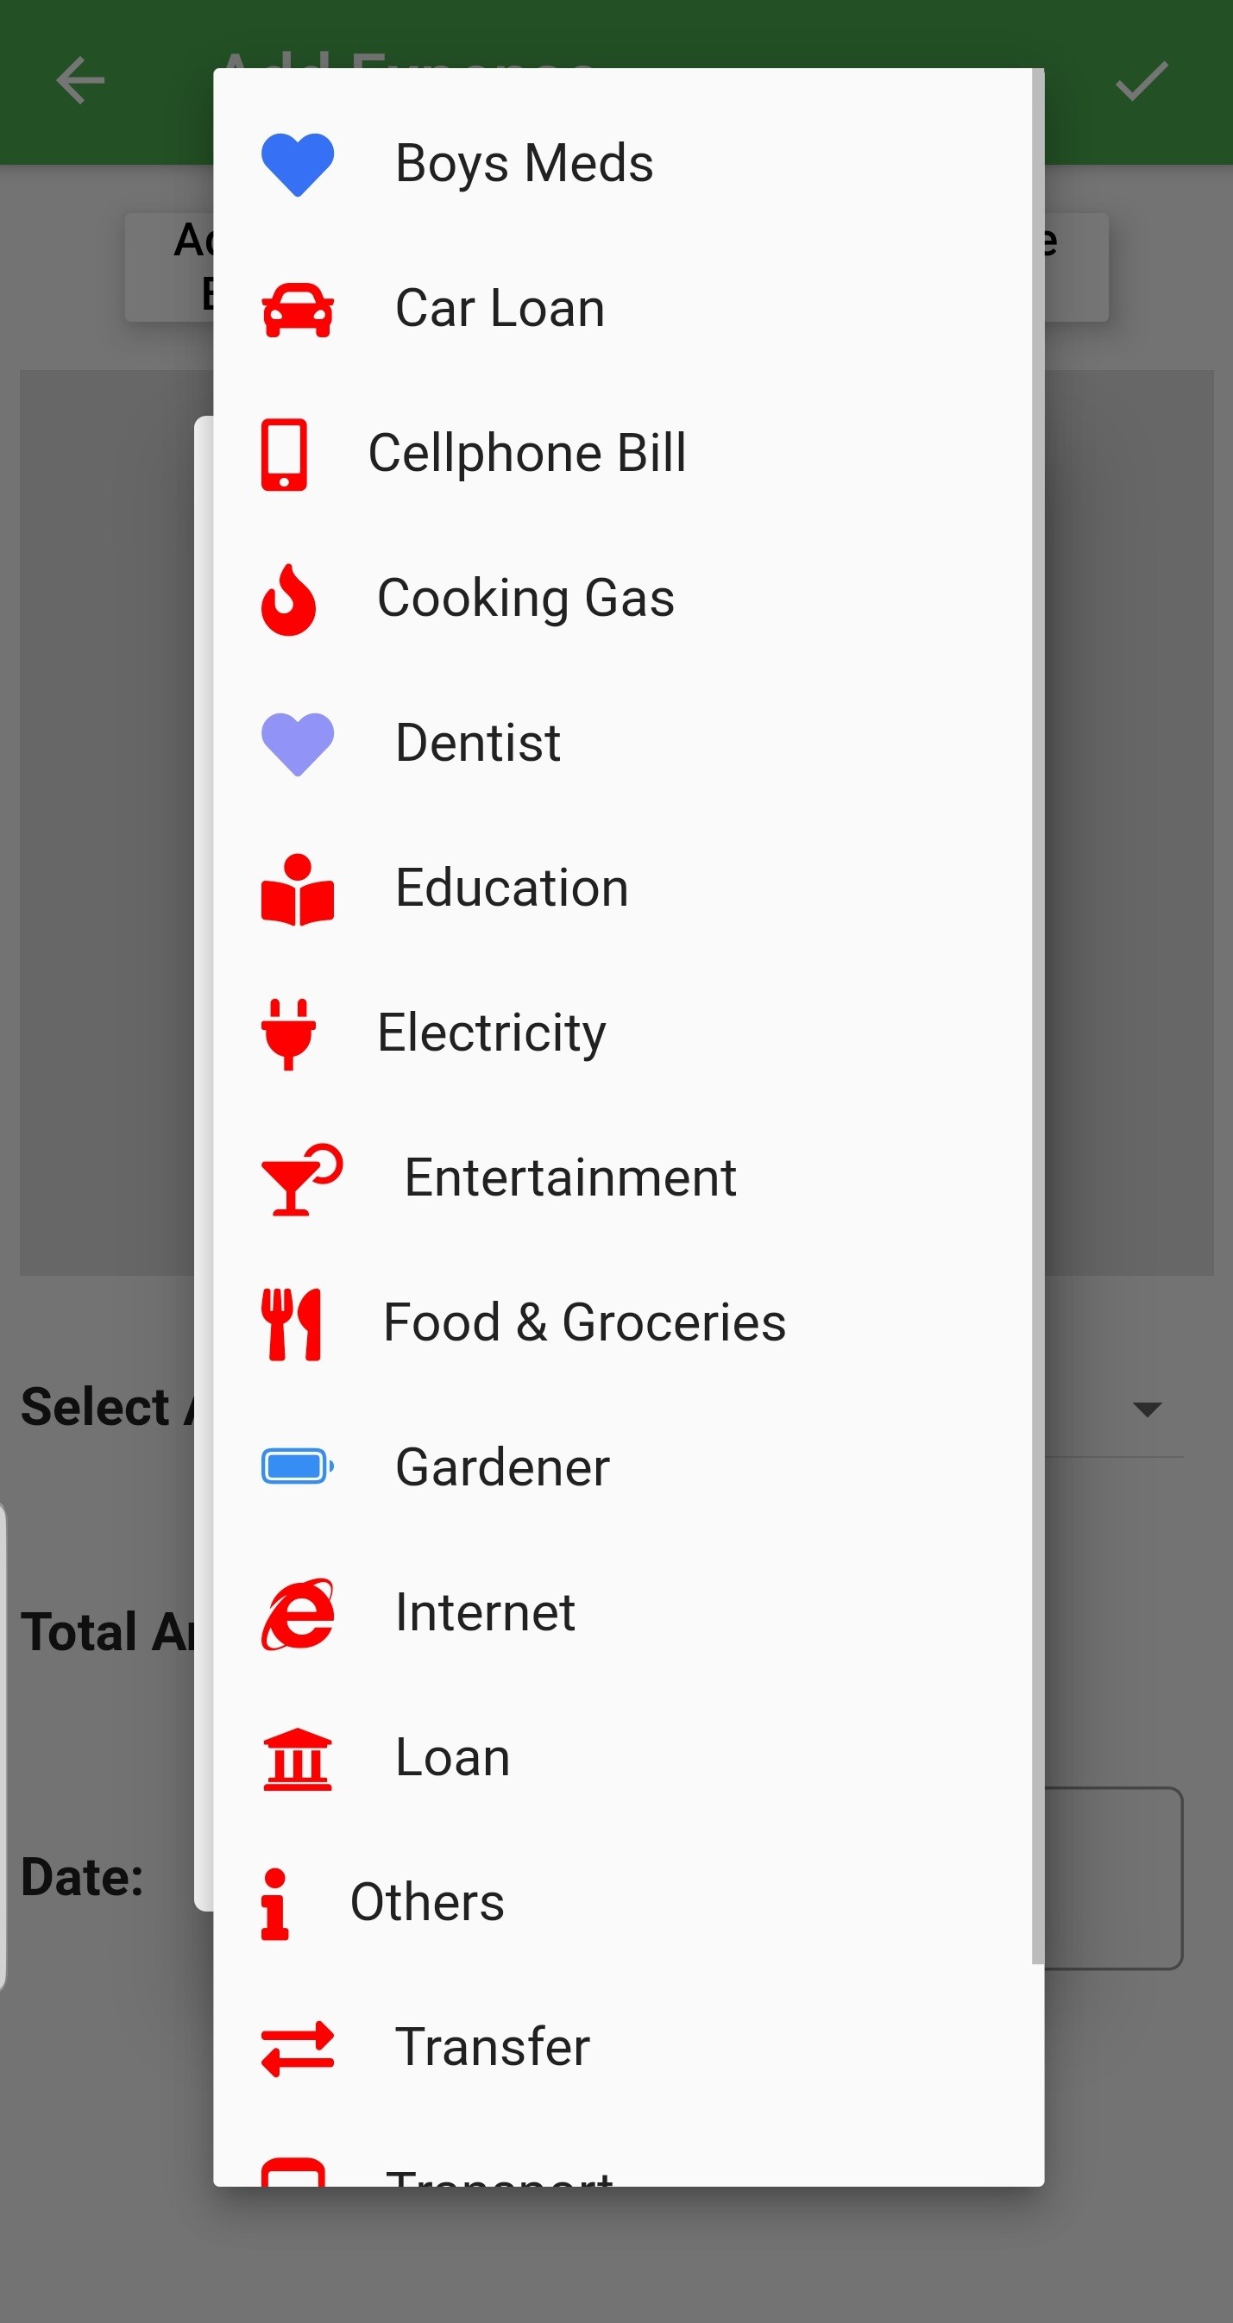This screenshot has height=2323, width=1233.
Task: Choose Gardener from the category list
Action: coord(501,1468)
